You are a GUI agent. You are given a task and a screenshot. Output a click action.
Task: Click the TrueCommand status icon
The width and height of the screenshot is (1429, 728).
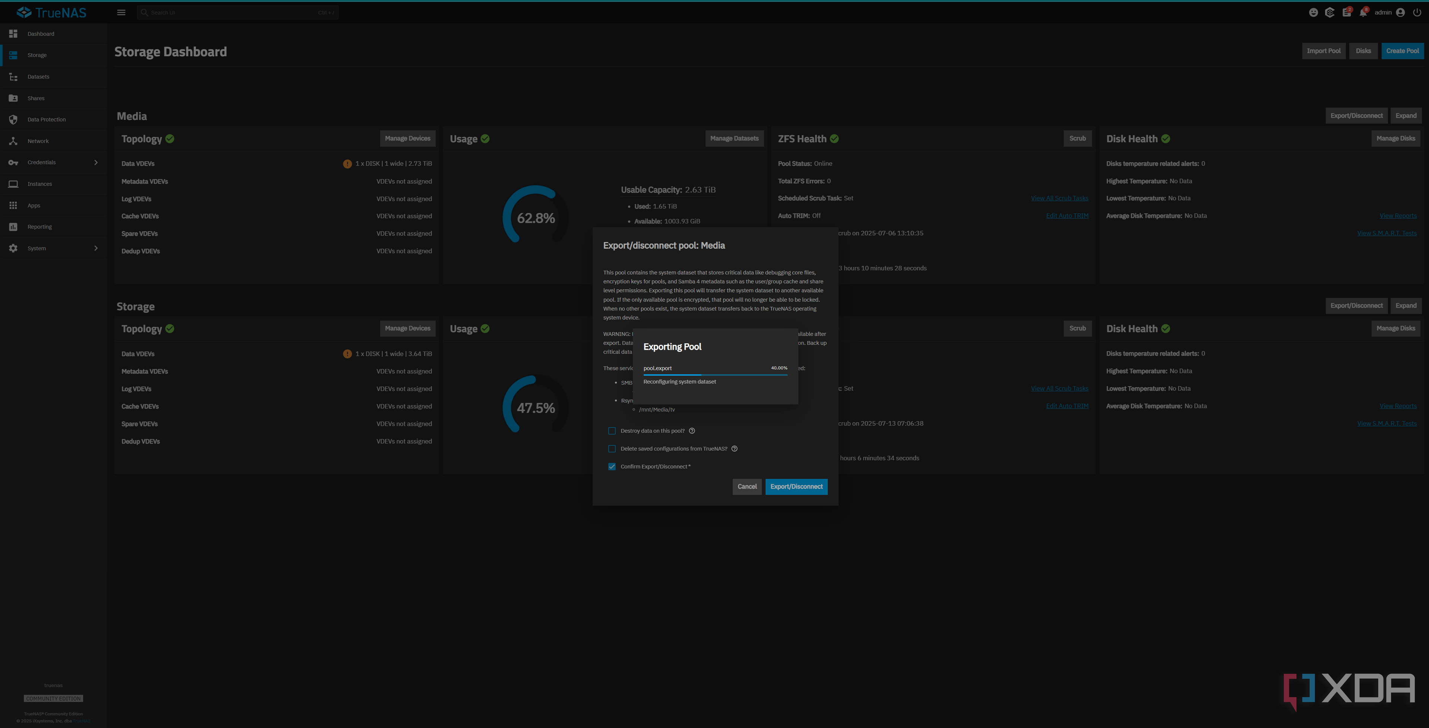point(1330,12)
